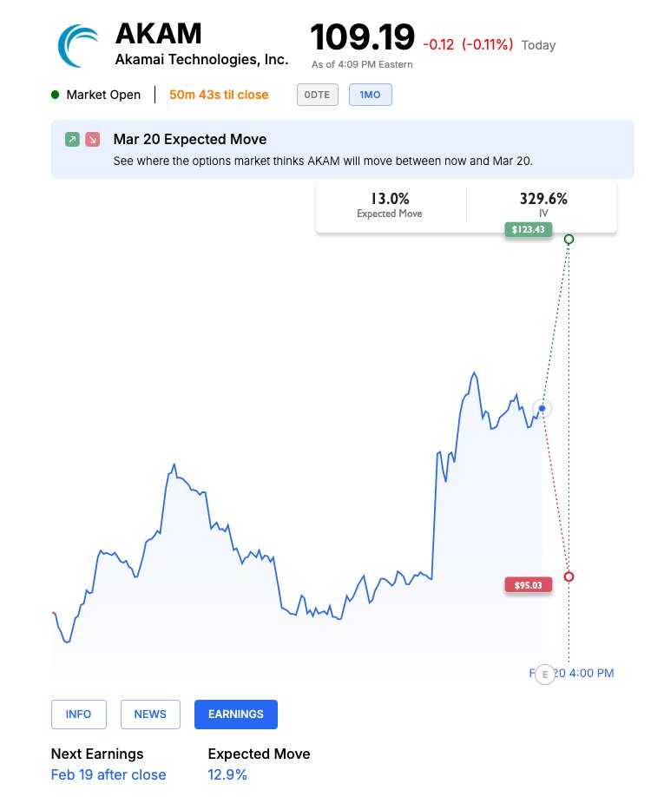Switch to the INFO tab
Screen dimensions: 651x797
click(x=78, y=715)
